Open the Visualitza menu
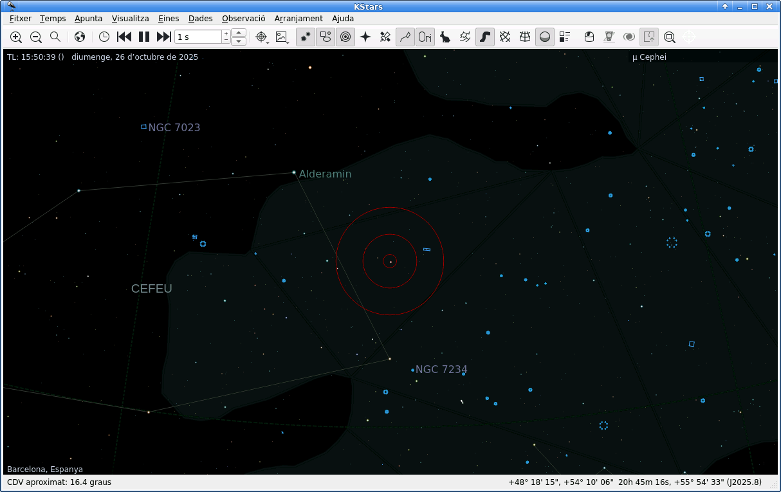Screen dimensions: 781x492 click(130, 19)
